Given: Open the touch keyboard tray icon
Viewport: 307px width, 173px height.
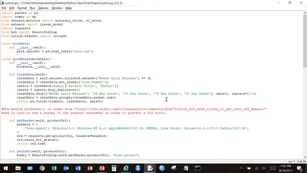Looking at the screenshot, I should pyautogui.click(x=272, y=168).
